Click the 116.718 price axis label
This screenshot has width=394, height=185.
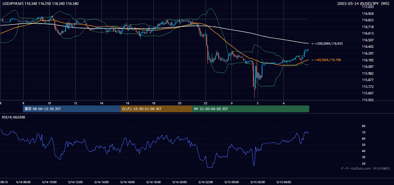367,27
